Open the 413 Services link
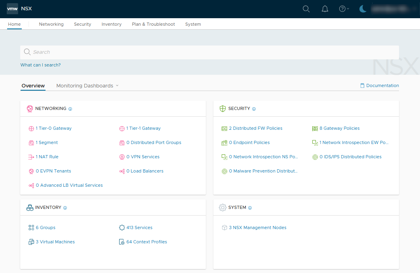The width and height of the screenshot is (420, 273). click(x=139, y=228)
